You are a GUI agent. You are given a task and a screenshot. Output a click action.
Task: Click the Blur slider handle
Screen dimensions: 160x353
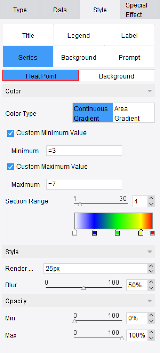[x=84, y=288]
